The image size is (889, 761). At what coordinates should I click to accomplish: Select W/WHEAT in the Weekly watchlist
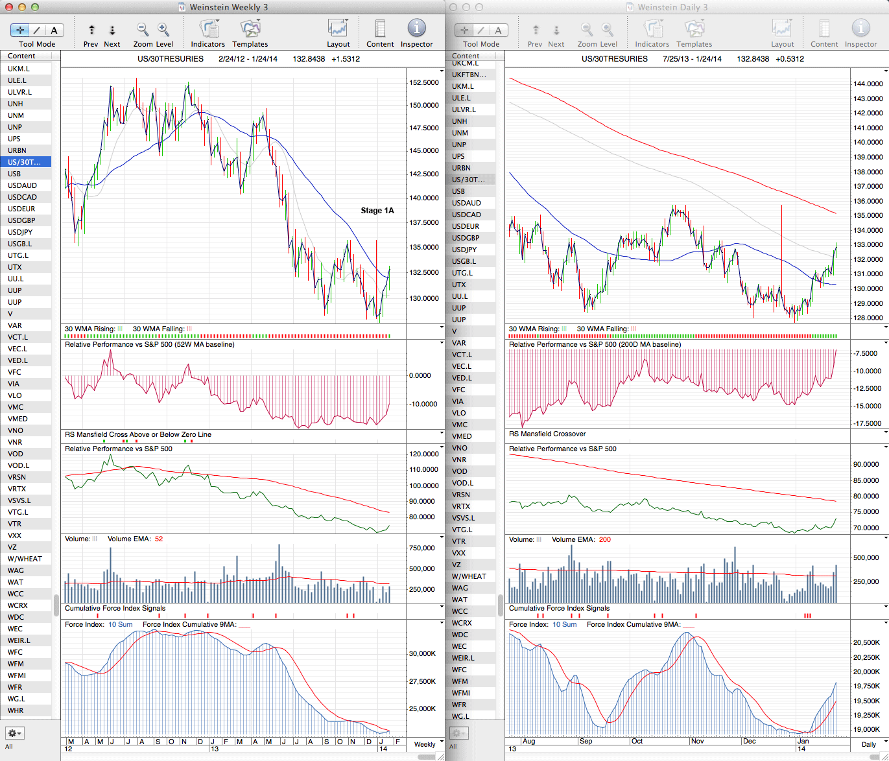[x=25, y=559]
